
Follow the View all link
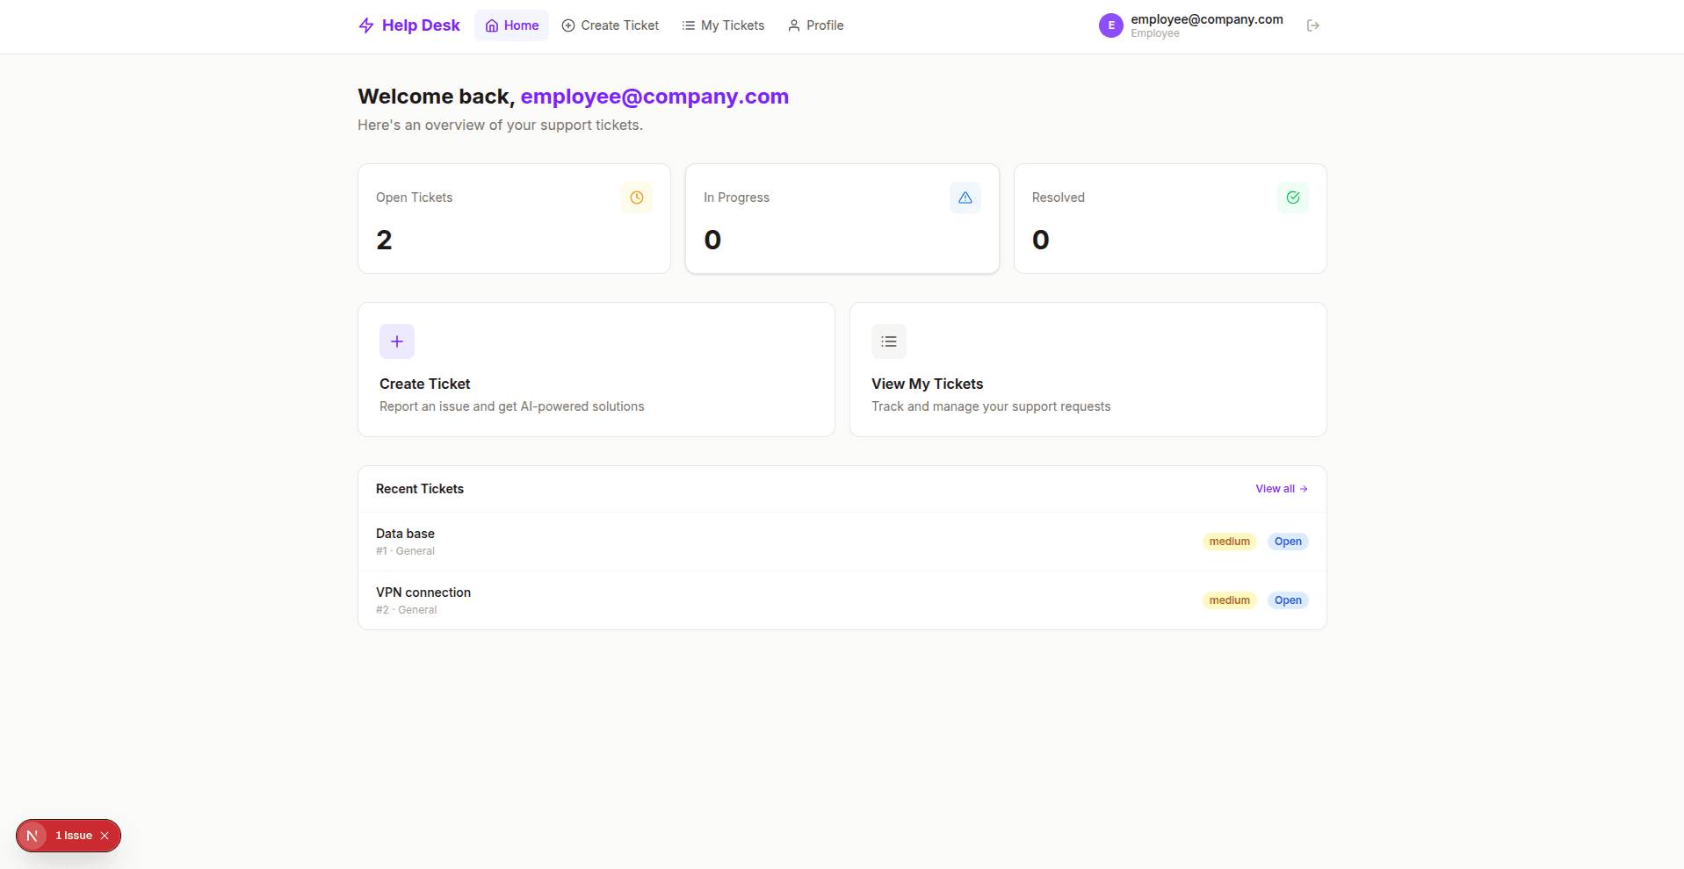(x=1282, y=489)
